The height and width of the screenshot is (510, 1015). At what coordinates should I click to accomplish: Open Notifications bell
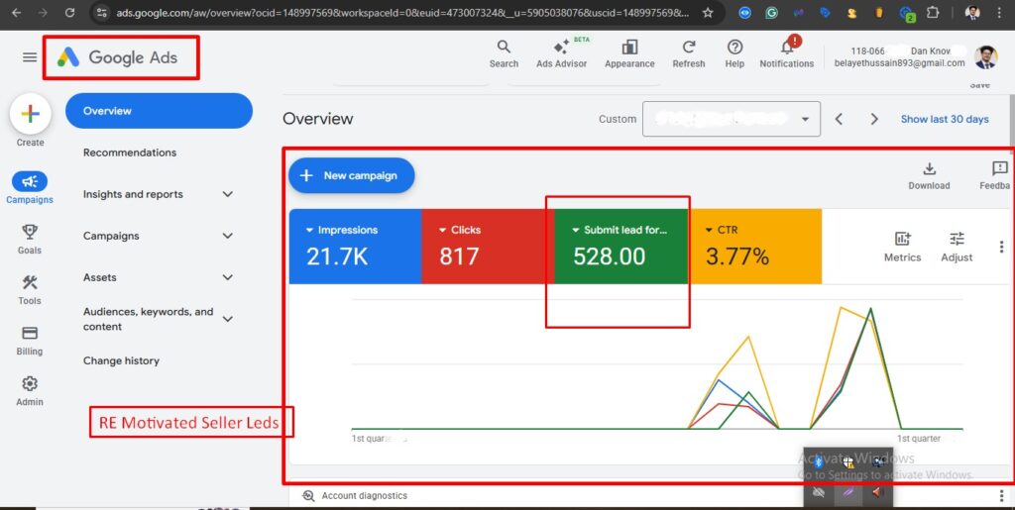[787, 52]
